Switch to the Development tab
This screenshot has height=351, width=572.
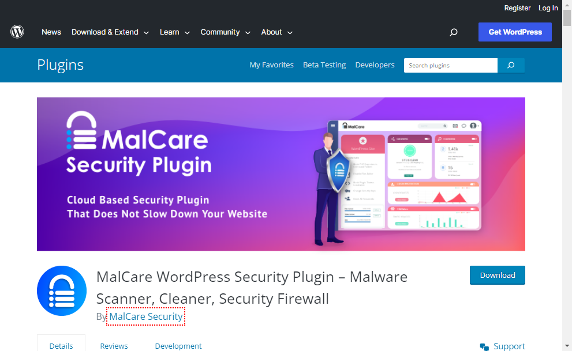click(178, 346)
